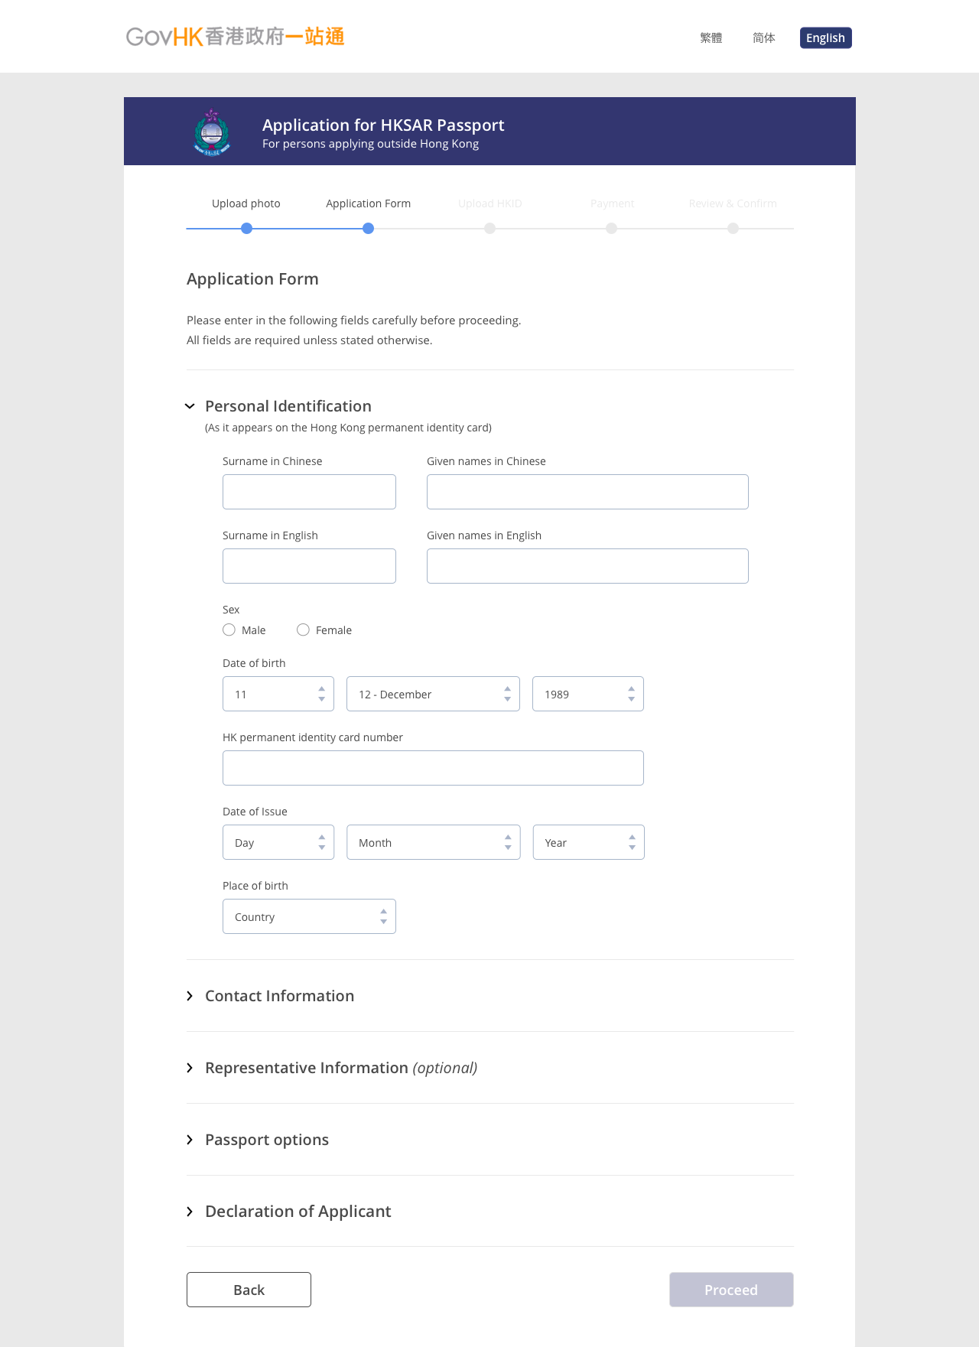Click the GovHK logo
The image size is (979, 1347).
click(x=235, y=37)
